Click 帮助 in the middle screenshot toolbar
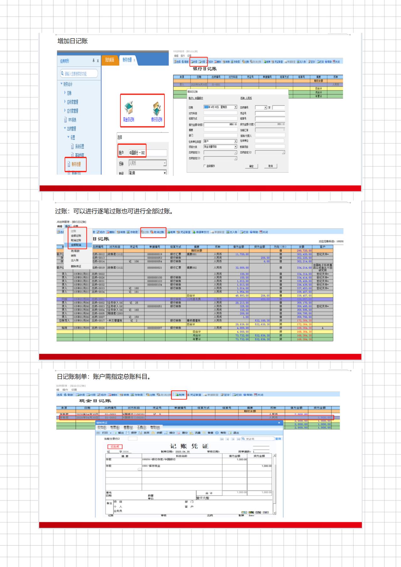 coord(254,232)
